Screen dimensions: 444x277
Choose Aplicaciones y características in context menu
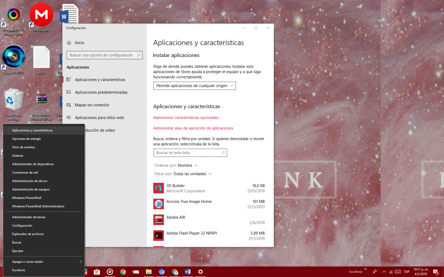pyautogui.click(x=44, y=130)
